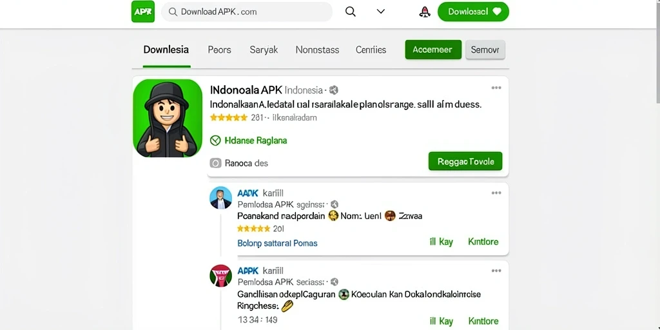Open first AAPK kariill reviewer avatar
Image resolution: width=660 pixels, height=330 pixels.
click(220, 198)
